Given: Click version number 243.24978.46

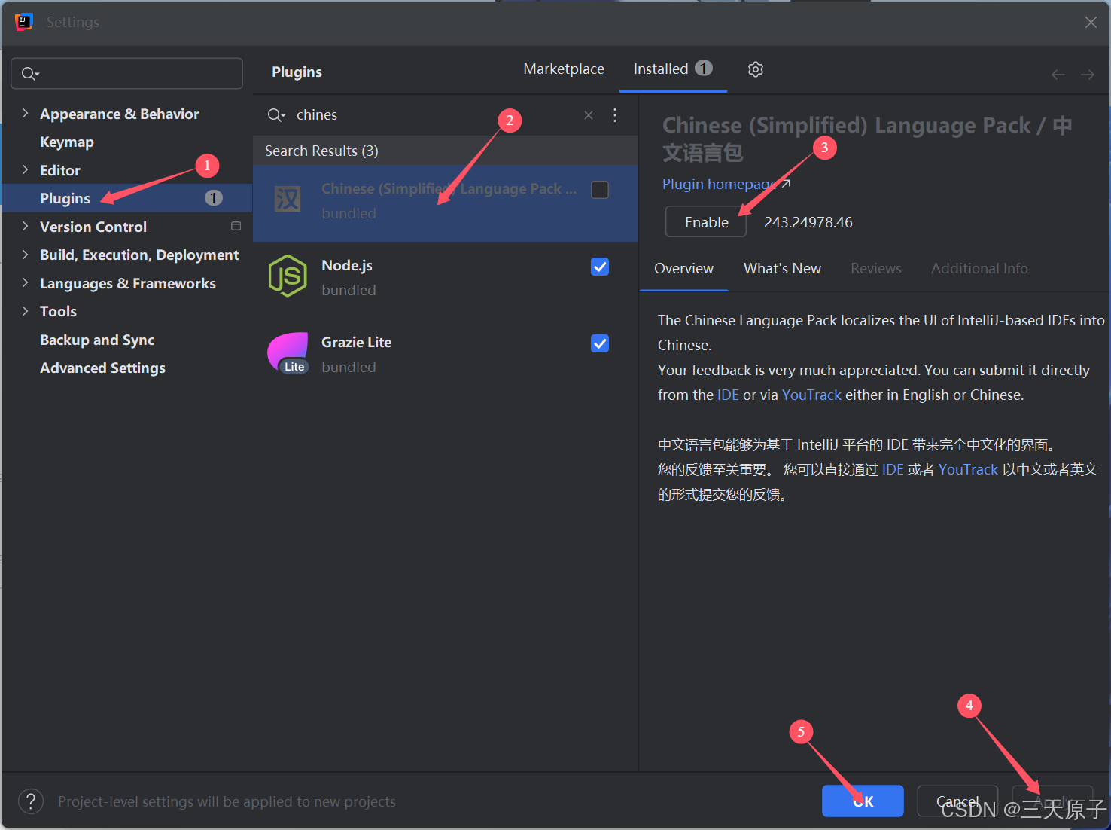Looking at the screenshot, I should point(808,222).
